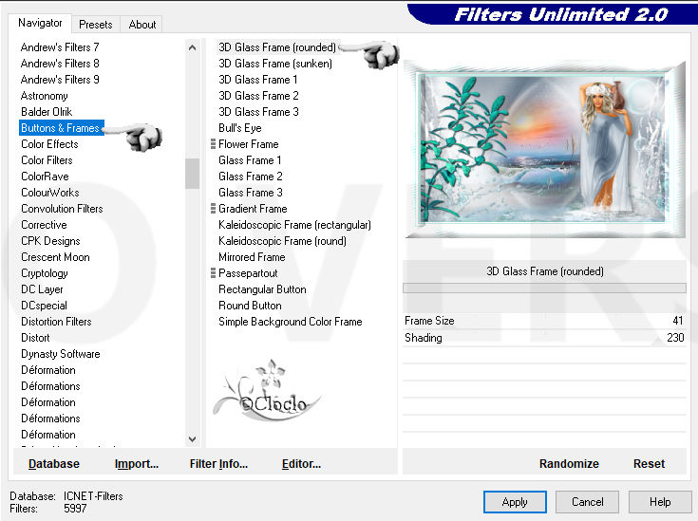Click the icon beside Flower Frame
Viewport: 698px width, 521px height.
tap(213, 144)
